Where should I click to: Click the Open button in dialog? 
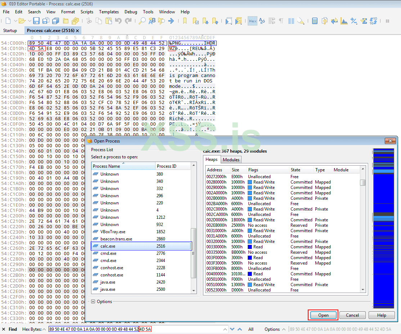tap(323, 315)
